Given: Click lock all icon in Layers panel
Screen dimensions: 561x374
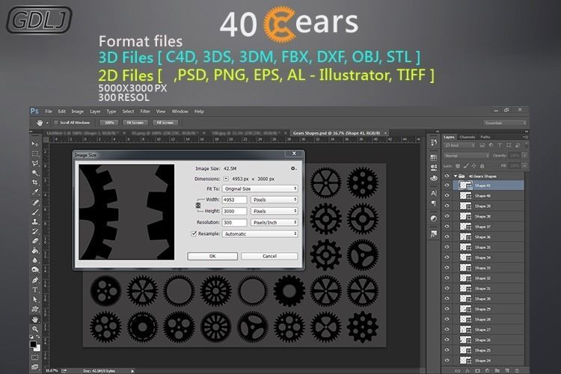Looking at the screenshot, I should [x=482, y=166].
